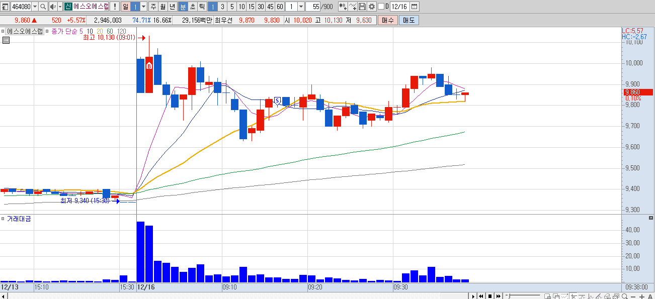This screenshot has width=655, height=299.
Task: Open the dropdown next to the speaker icon
Action: tap(59, 7)
